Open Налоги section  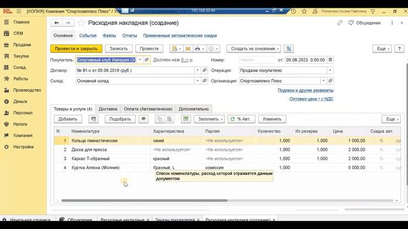(20, 124)
